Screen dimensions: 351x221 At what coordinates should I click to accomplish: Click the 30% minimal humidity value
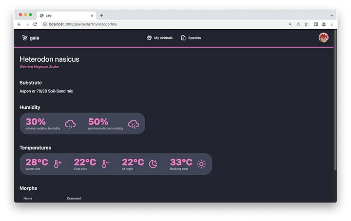36,122
